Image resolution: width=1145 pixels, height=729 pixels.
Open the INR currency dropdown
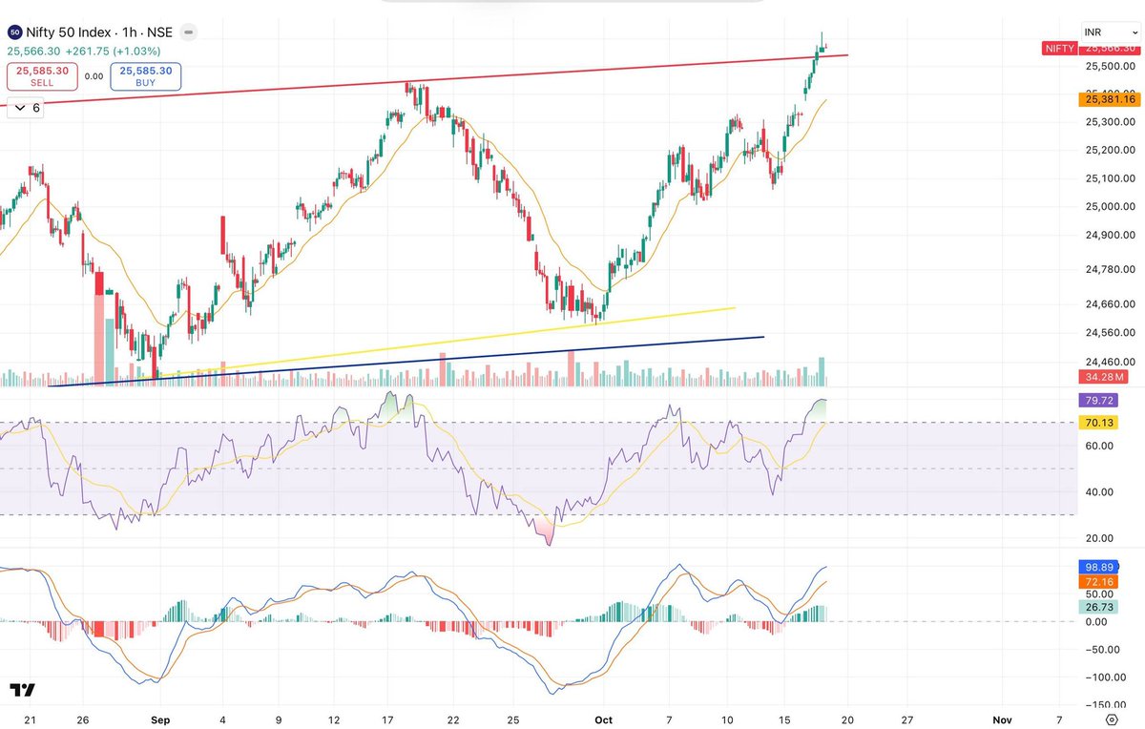click(1108, 31)
